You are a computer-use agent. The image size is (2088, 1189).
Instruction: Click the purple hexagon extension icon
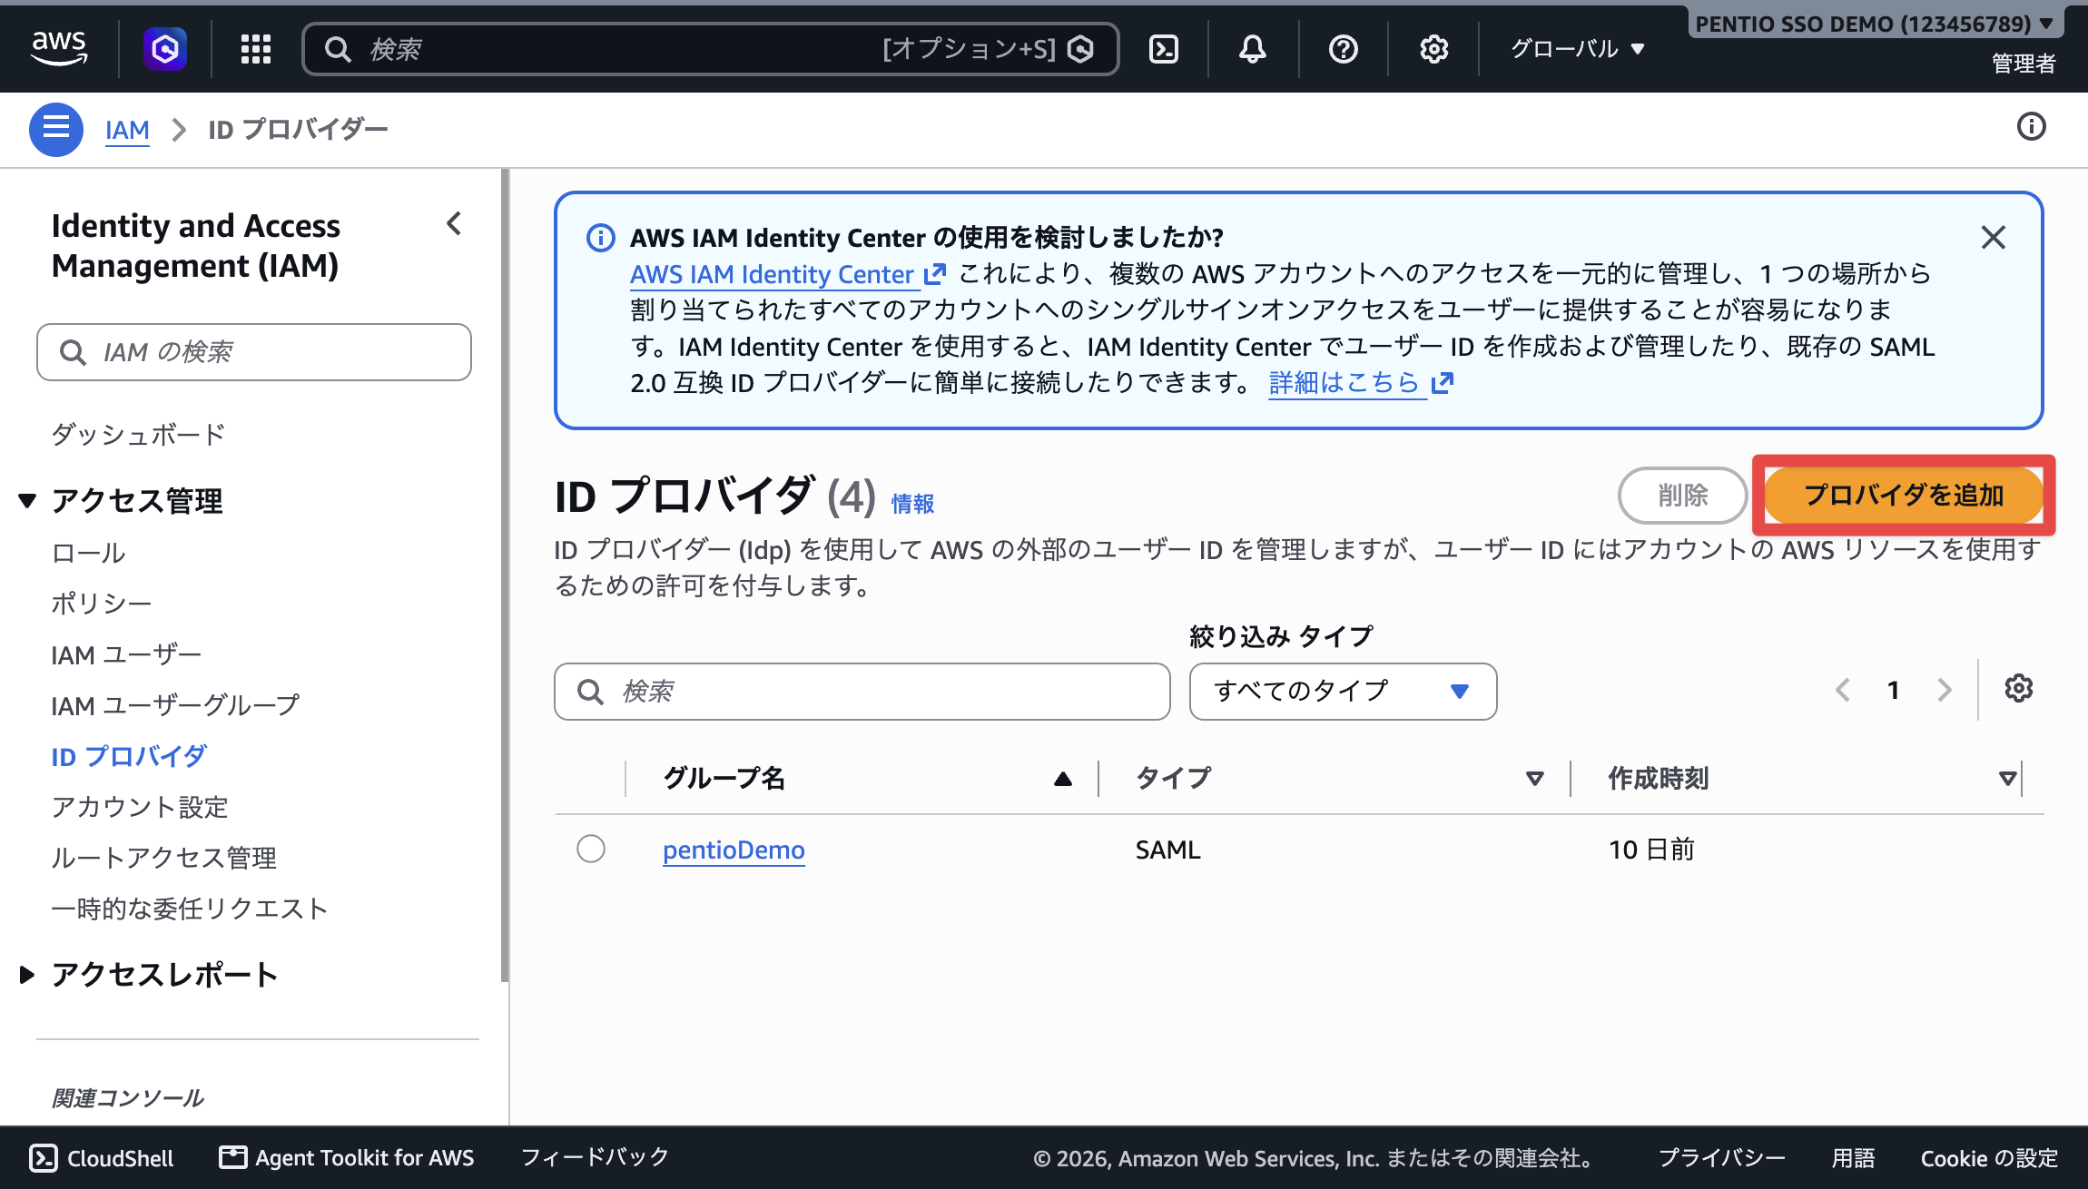pos(165,49)
